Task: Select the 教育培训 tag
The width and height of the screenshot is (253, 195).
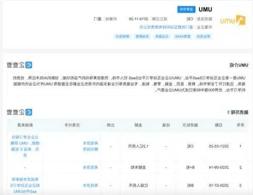Action: pyautogui.click(x=122, y=36)
